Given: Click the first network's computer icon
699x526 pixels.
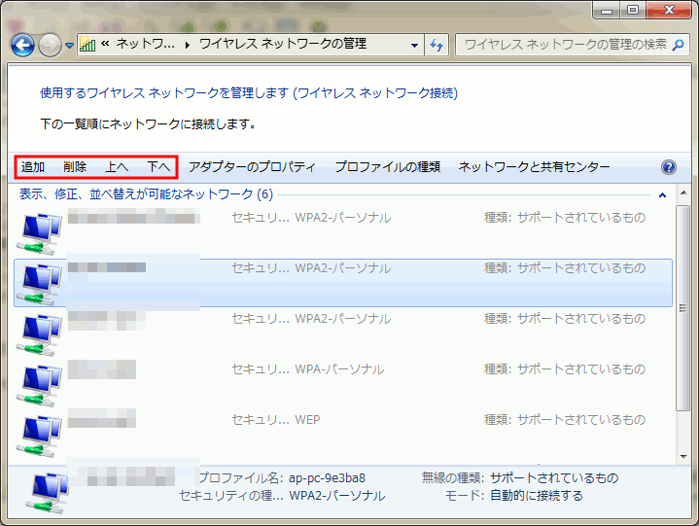Looking at the screenshot, I should coord(42,230).
